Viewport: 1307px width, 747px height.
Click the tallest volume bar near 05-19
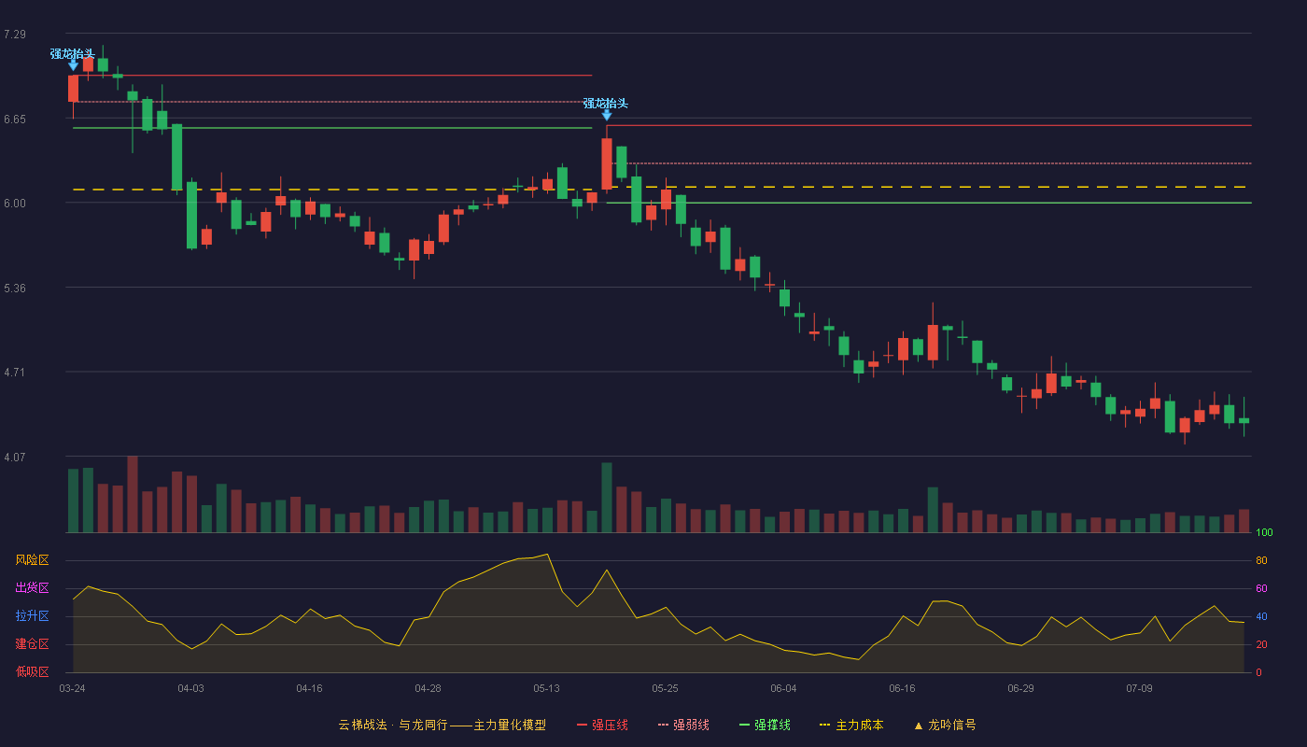607,498
